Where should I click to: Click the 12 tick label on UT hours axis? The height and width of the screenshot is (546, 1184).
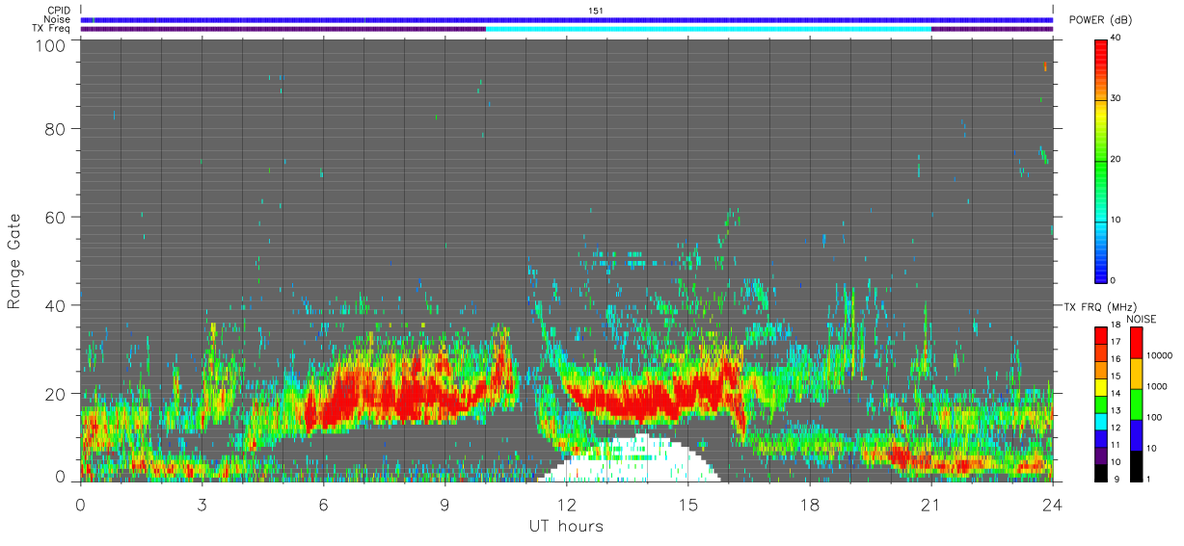(x=567, y=504)
